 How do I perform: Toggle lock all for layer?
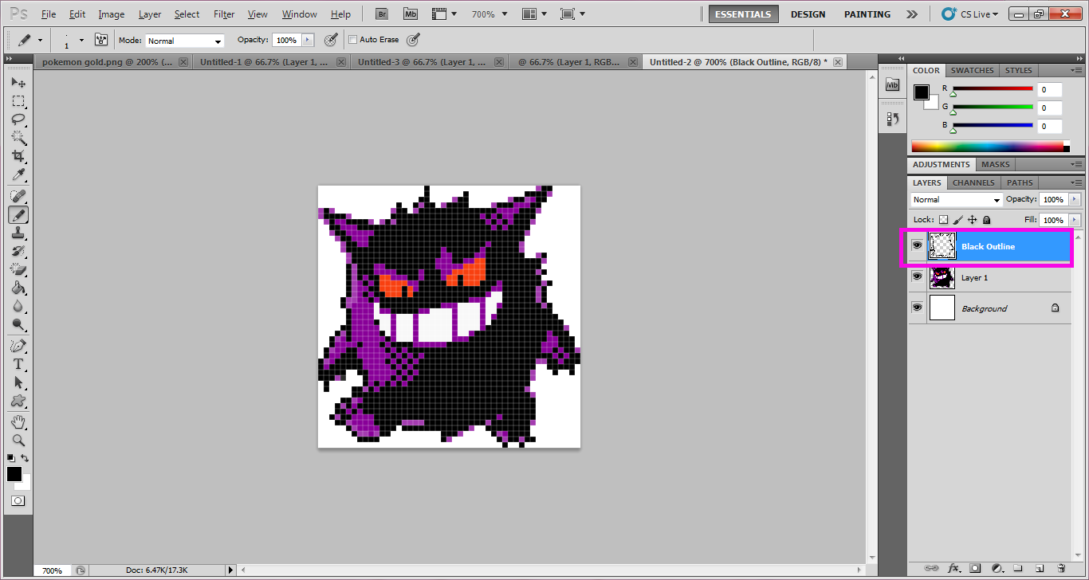[986, 219]
